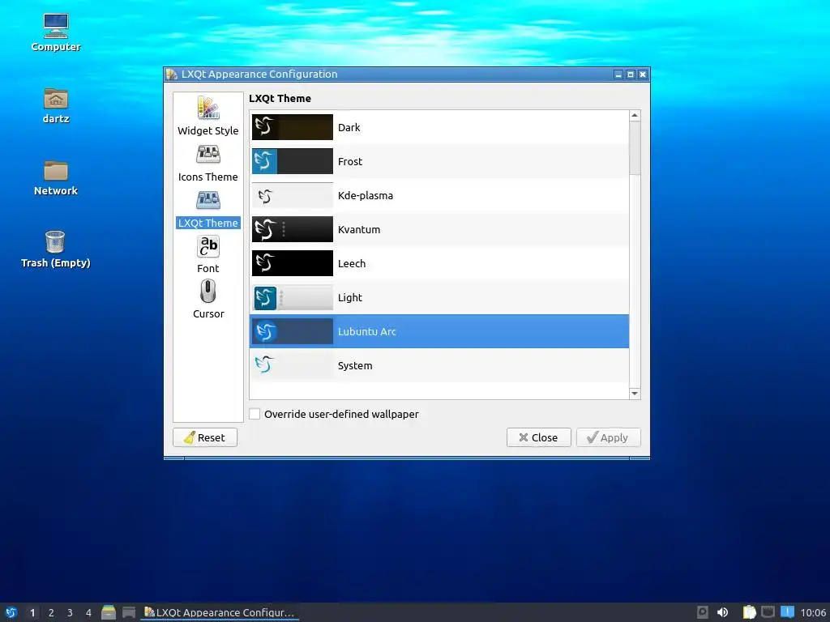Click the removable media tray icon
The width and height of the screenshot is (830, 622).
pyautogui.click(x=703, y=612)
